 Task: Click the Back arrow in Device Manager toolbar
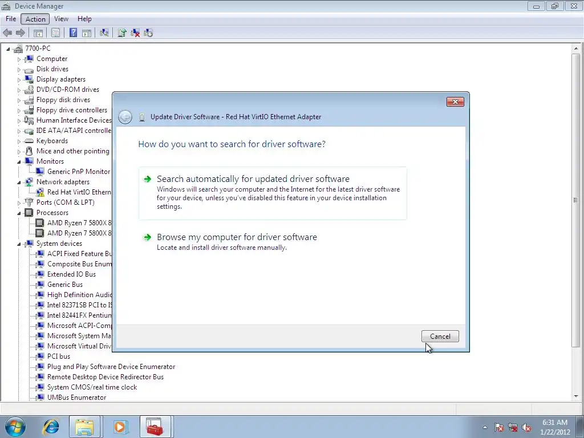tap(7, 33)
